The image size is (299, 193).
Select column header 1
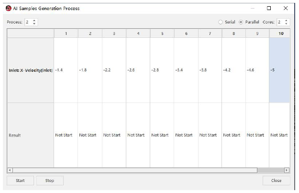pyautogui.click(x=66, y=34)
